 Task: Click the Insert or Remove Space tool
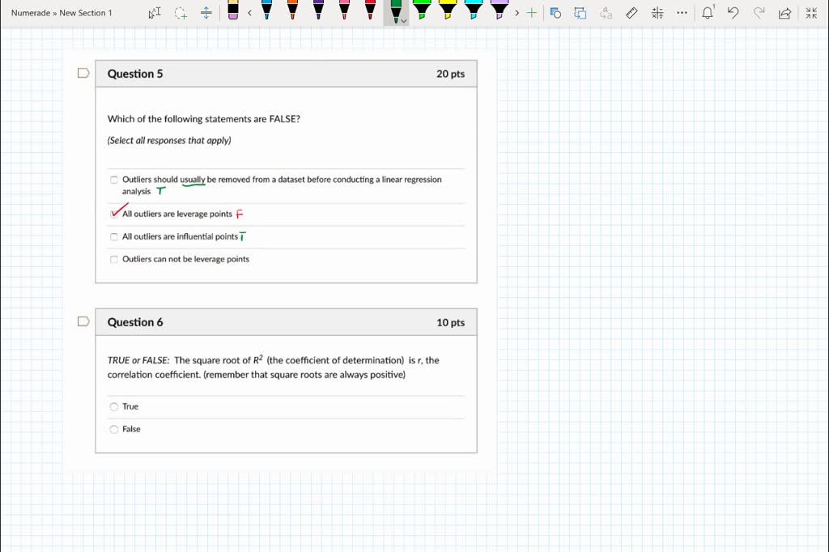(x=206, y=13)
